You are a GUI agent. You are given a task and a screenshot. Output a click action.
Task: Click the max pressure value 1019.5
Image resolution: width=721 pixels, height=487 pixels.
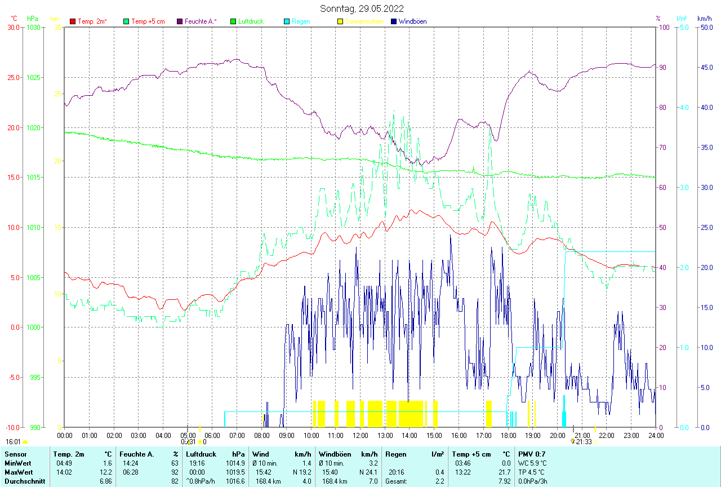click(235, 472)
